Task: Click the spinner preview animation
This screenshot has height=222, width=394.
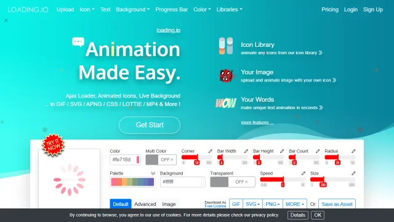Action: 70,179
